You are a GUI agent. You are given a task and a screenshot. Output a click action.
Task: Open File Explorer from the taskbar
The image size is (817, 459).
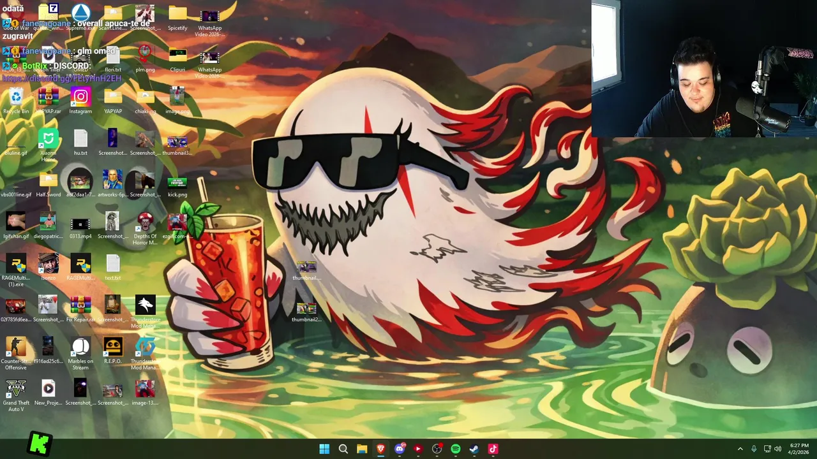[362, 449]
